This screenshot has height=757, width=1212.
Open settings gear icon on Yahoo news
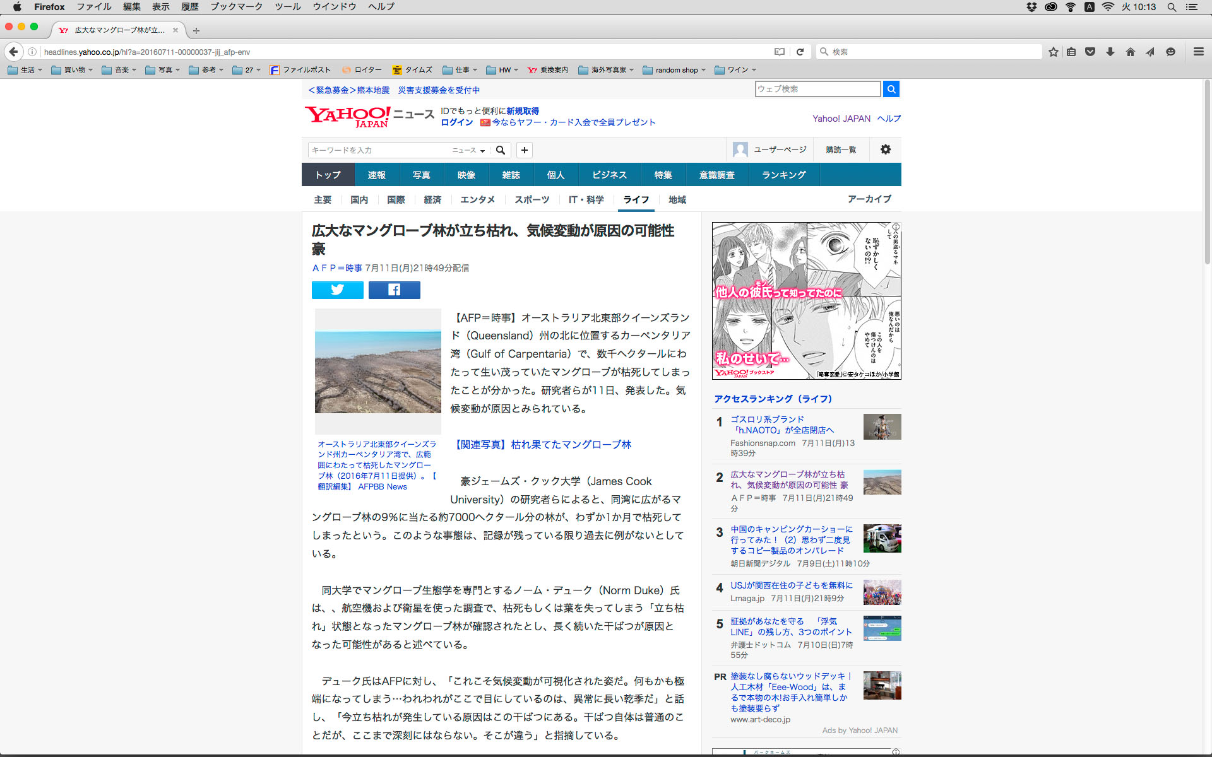click(885, 150)
